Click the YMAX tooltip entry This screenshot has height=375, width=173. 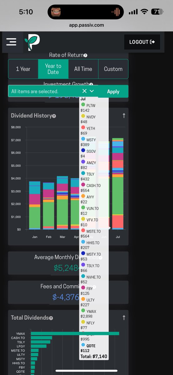[x=88, y=314]
